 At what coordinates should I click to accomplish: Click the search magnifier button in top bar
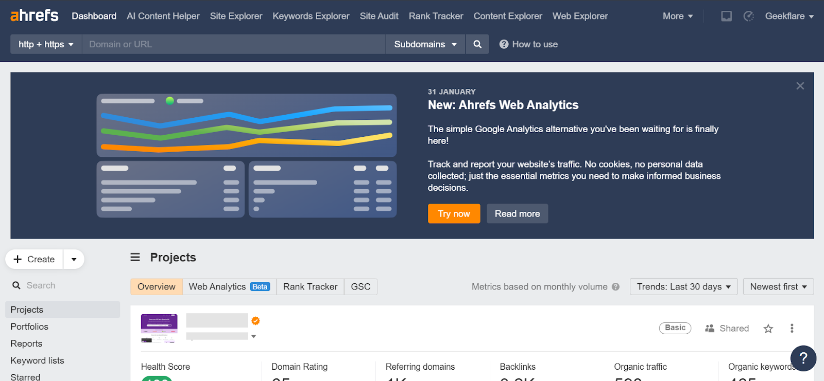[x=477, y=44]
